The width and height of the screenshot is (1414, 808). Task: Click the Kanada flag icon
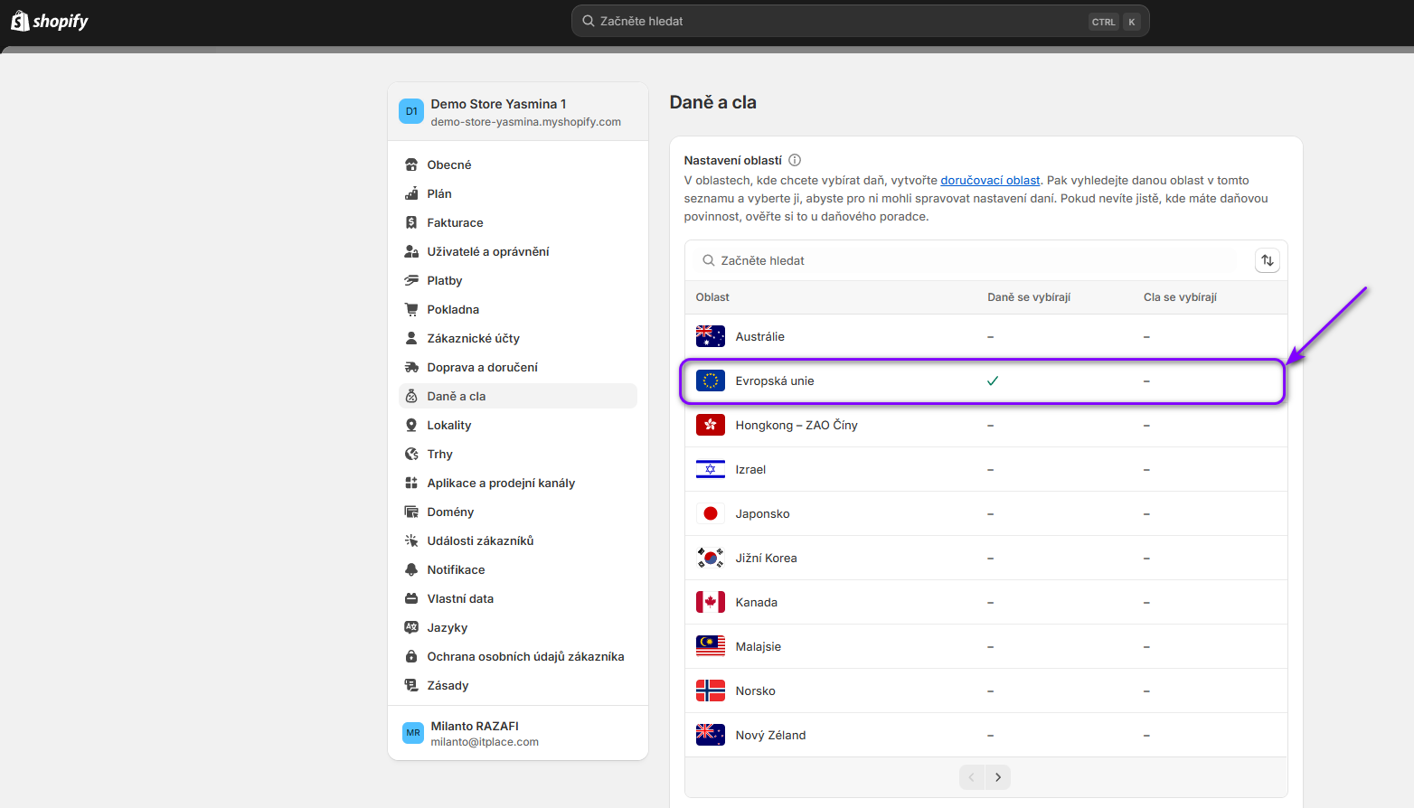(710, 602)
